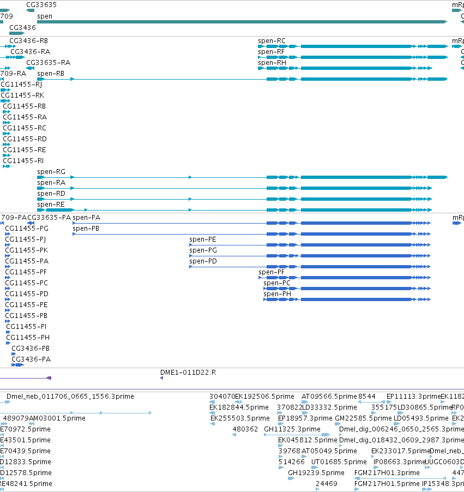Click the AT09566.5prime EST label
This screenshot has height=492, width=464.
point(329,397)
